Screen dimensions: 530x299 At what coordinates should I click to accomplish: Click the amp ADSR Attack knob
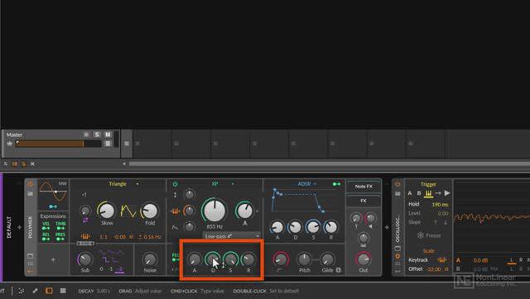point(277,227)
